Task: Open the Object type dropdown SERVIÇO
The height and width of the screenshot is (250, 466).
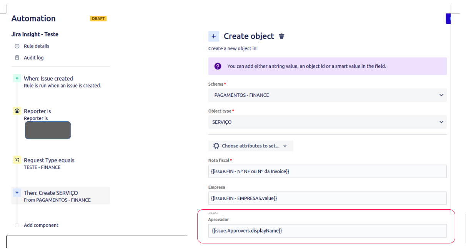Action: tap(328, 122)
